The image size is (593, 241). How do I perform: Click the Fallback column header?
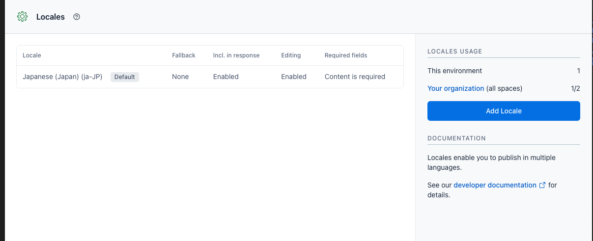click(184, 55)
